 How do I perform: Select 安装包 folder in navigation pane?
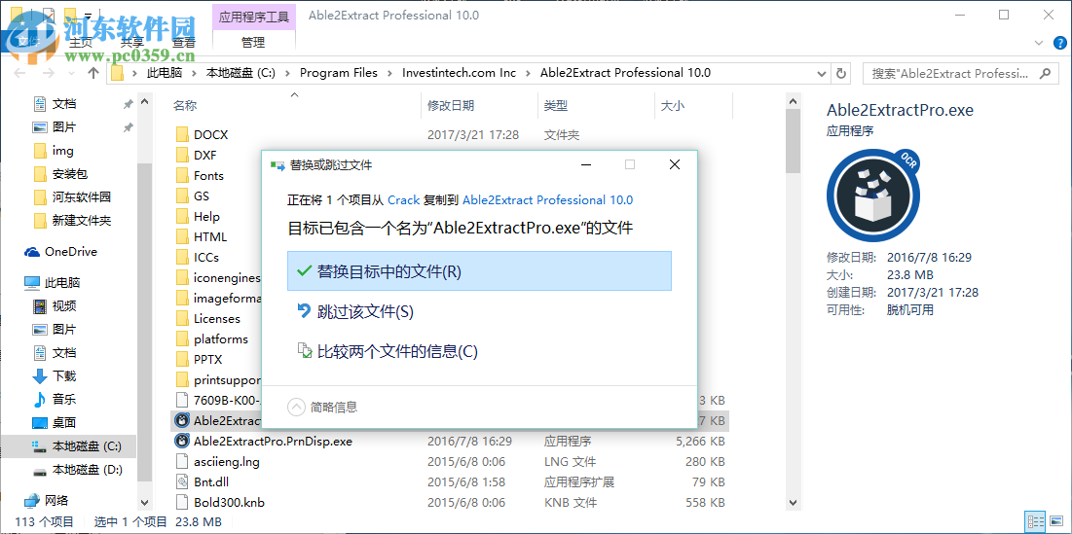pyautogui.click(x=70, y=174)
